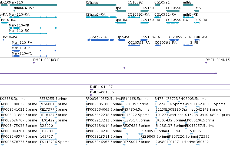This screenshot has width=230, height=146.
Task: Click the RE40853.5prime EST
Action: (x=142, y=134)
